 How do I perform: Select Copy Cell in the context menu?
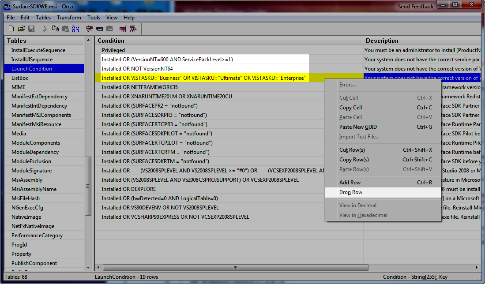click(x=350, y=108)
